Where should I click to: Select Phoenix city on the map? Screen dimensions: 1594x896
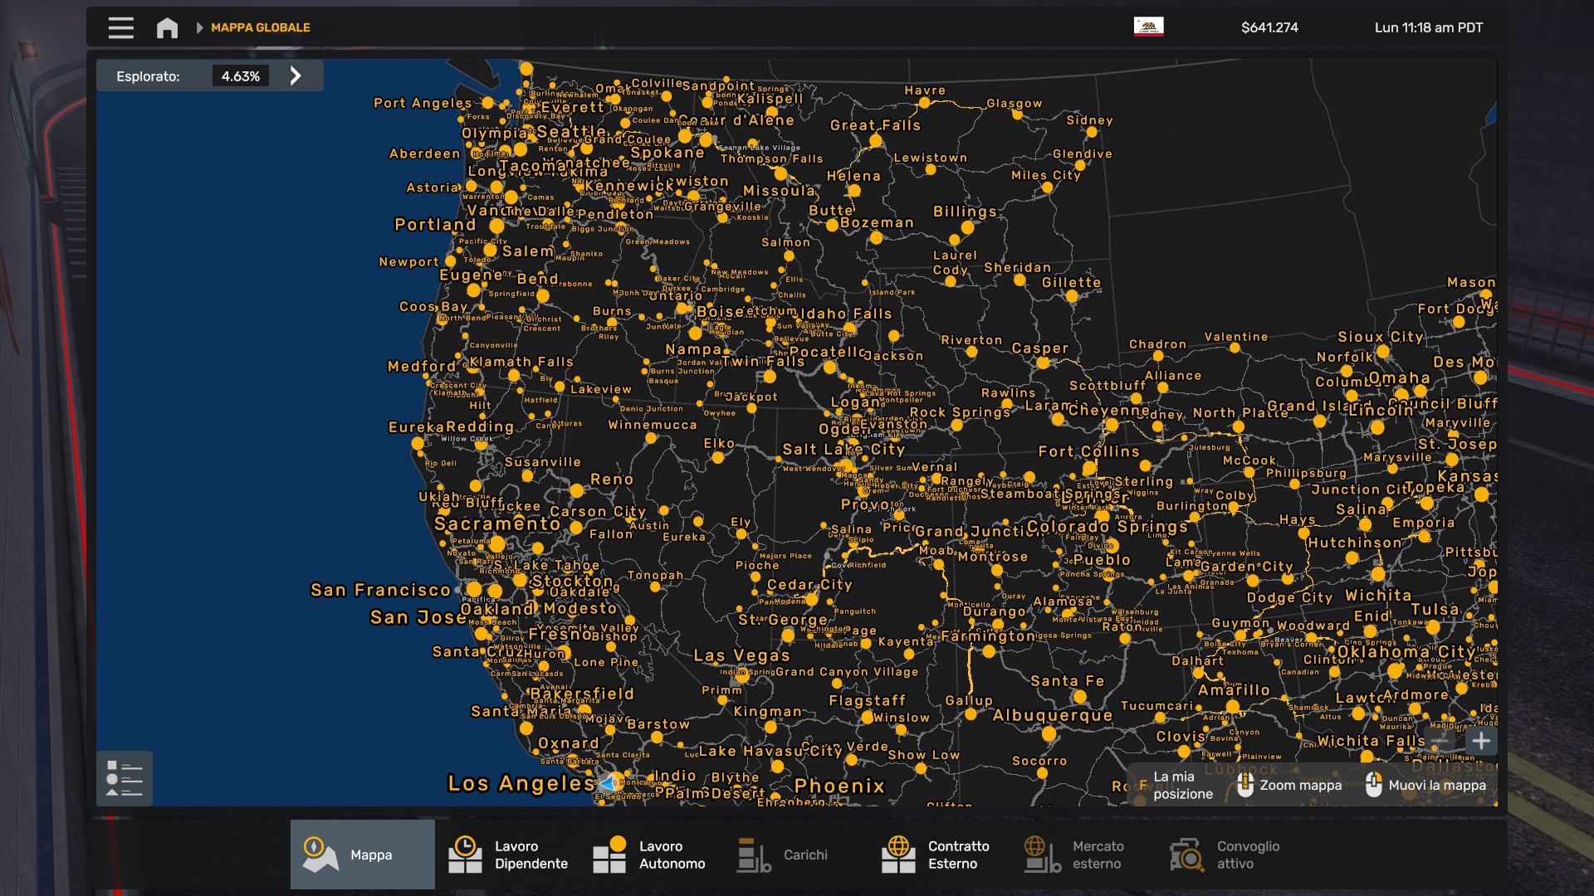[x=839, y=786]
